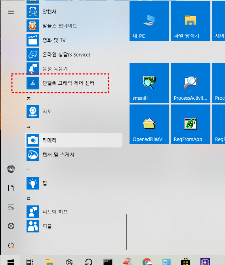Click the ㅍ letter group header
225x265 pixels.
(29, 198)
